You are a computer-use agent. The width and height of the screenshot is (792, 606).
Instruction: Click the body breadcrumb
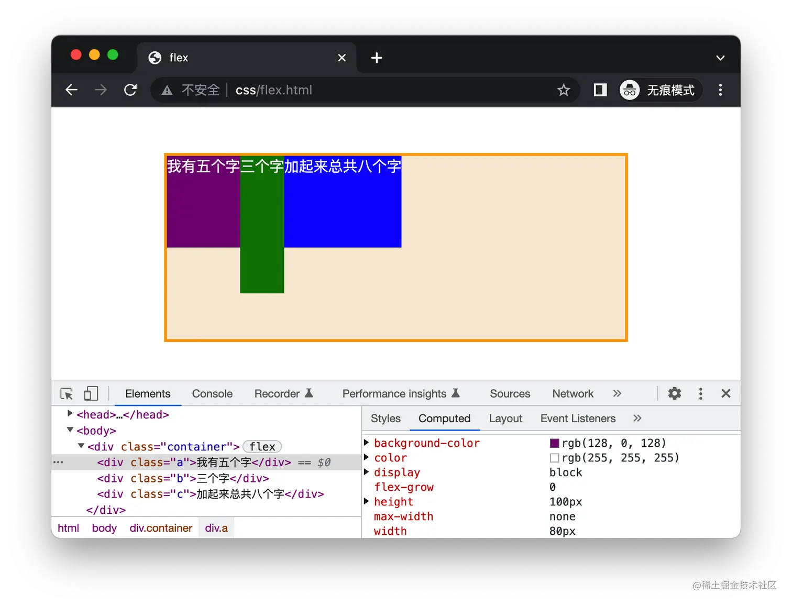click(x=104, y=528)
